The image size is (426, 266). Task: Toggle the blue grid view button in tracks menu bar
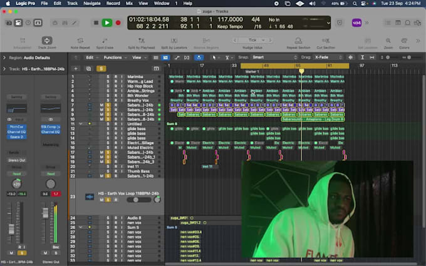[x=165, y=58]
